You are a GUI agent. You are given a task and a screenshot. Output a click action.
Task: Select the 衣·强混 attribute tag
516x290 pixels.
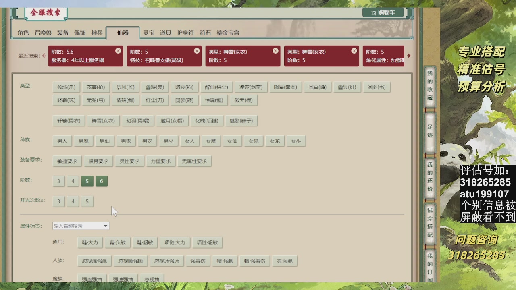coord(285,261)
